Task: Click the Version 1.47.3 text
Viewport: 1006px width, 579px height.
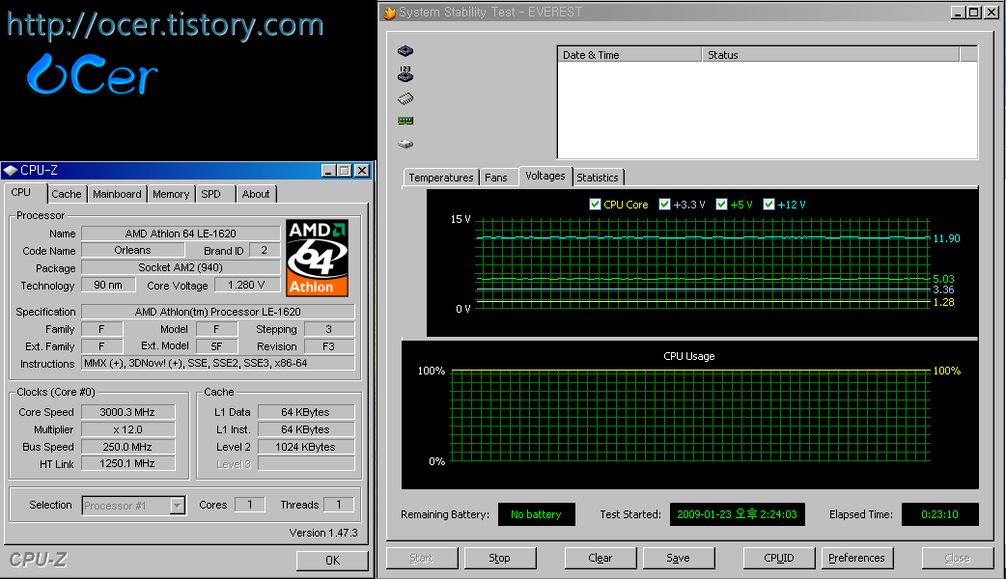Action: 323,533
